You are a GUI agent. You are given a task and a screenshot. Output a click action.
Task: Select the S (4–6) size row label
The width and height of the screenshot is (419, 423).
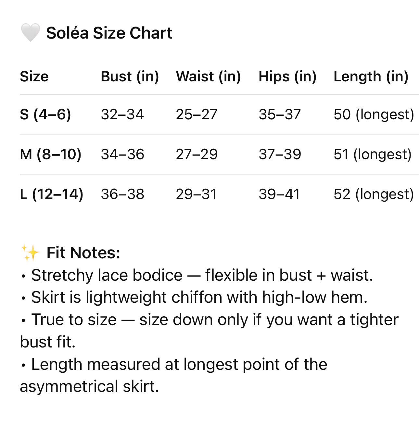[45, 114]
